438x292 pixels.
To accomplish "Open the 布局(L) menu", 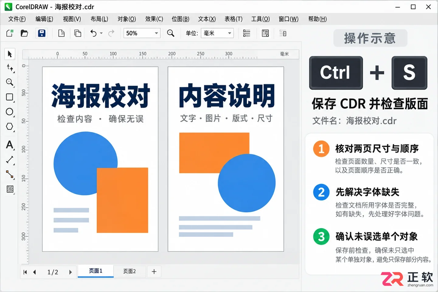I will [99, 19].
